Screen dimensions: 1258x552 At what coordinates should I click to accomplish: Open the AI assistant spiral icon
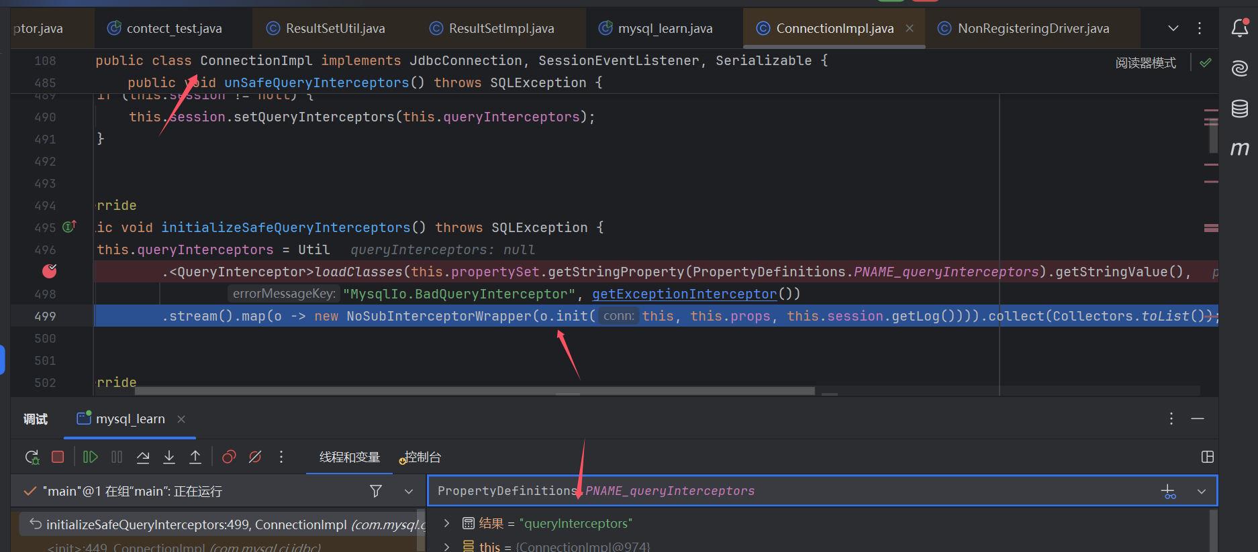click(1239, 68)
